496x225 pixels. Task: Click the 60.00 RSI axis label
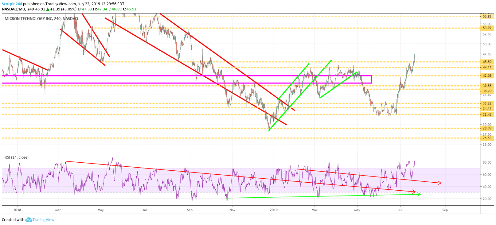click(487, 175)
